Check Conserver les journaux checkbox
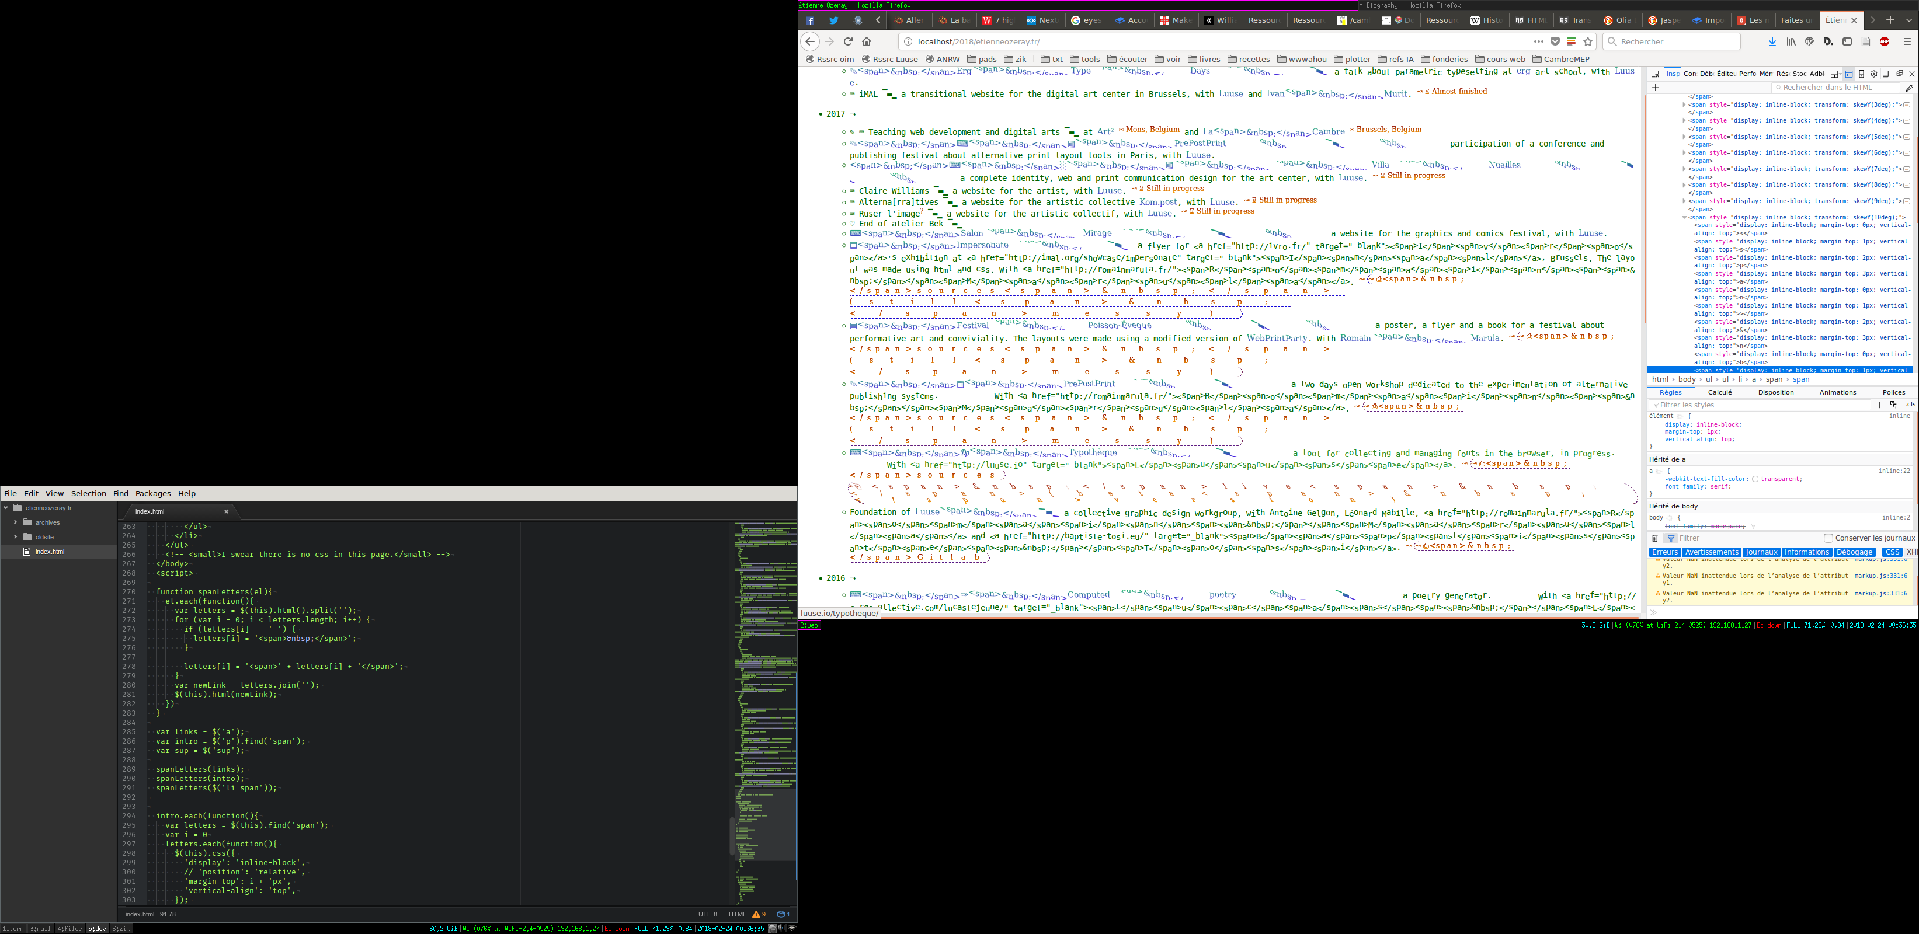The image size is (1919, 934). tap(1828, 538)
